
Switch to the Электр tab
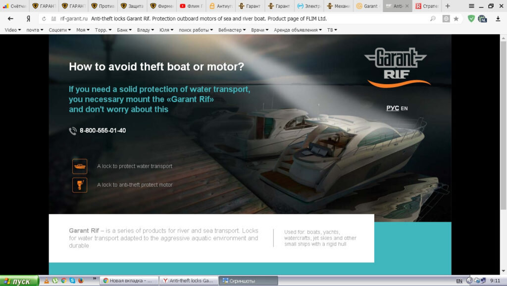pyautogui.click(x=309, y=6)
